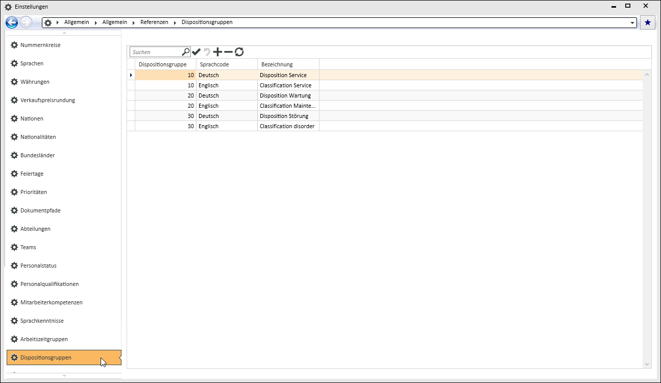The height and width of the screenshot is (383, 661).
Task: Sort by Bezeichnung column header
Action: click(288, 64)
